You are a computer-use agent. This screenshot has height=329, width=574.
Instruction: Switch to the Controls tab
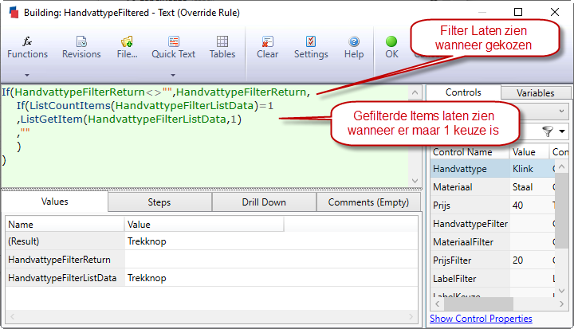(463, 92)
